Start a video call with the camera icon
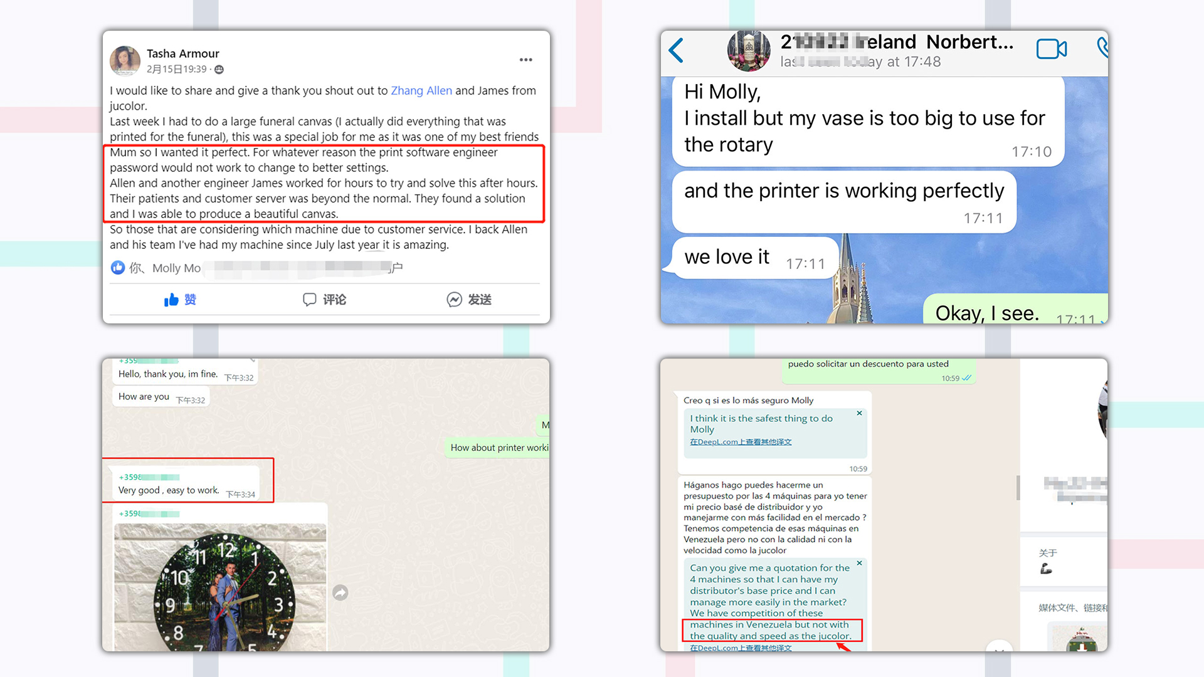The height and width of the screenshot is (677, 1204). click(x=1052, y=49)
